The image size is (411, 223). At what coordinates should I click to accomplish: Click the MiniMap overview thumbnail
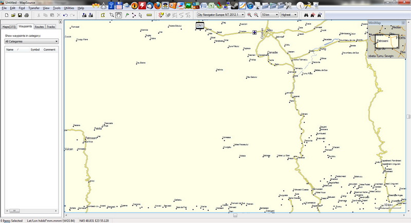point(388,41)
